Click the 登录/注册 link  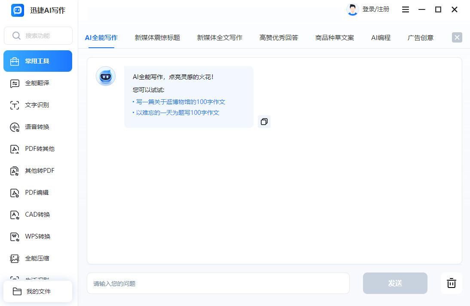375,9
